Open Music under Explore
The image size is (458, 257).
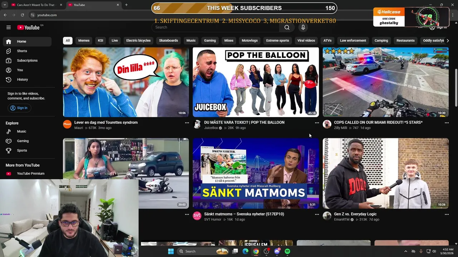(27, 131)
